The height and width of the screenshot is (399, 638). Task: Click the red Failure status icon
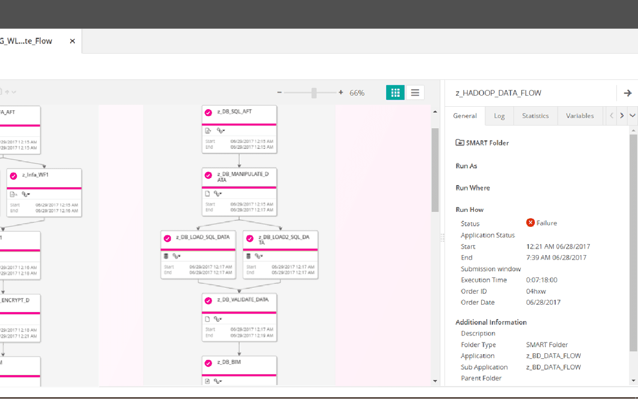(x=530, y=222)
